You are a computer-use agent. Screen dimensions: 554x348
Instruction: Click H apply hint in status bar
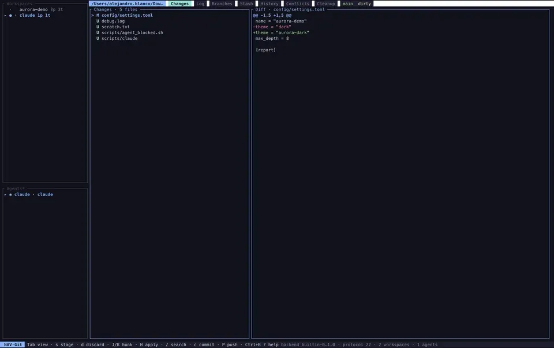[149, 345]
